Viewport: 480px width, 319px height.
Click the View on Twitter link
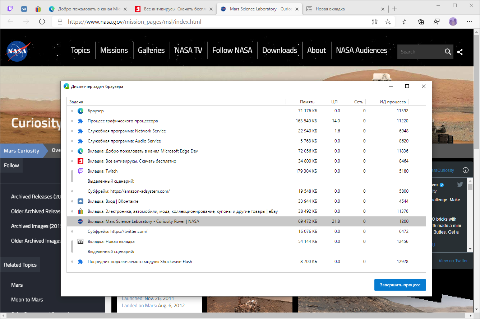pos(453,261)
